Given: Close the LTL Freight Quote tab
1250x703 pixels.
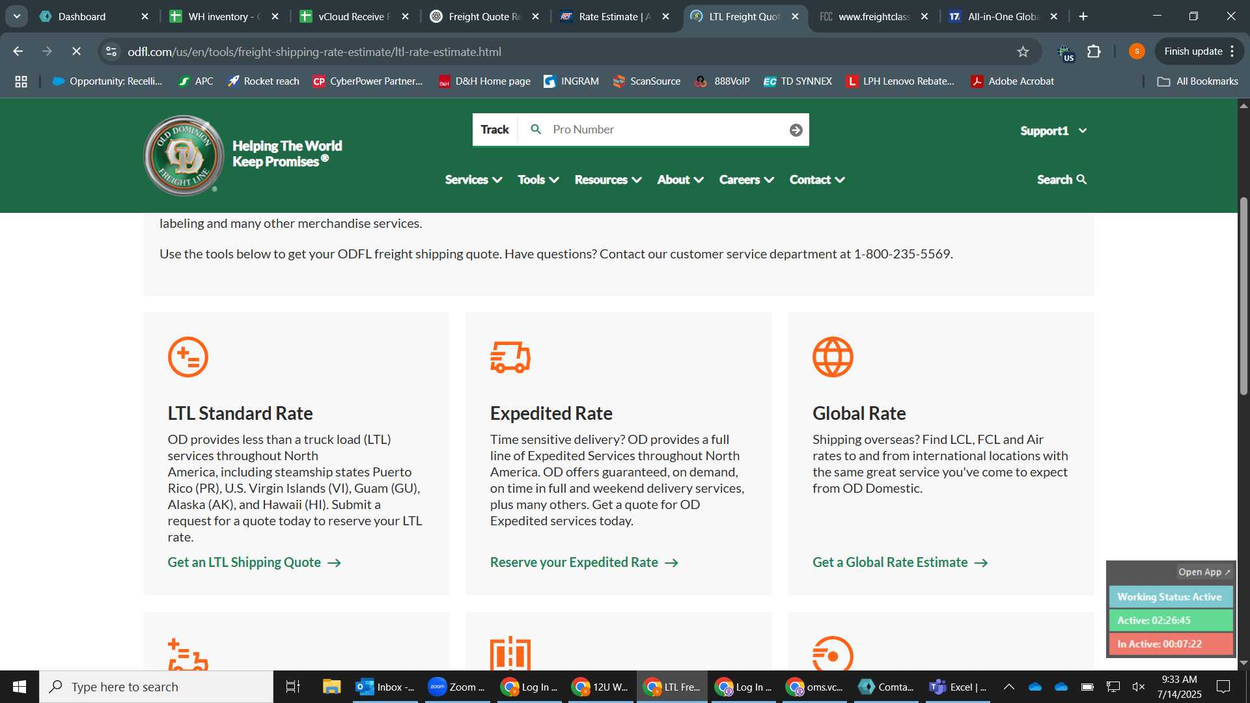Looking at the screenshot, I should [795, 16].
